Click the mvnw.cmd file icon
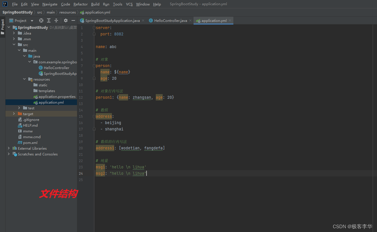The image size is (377, 232). pos(20,137)
